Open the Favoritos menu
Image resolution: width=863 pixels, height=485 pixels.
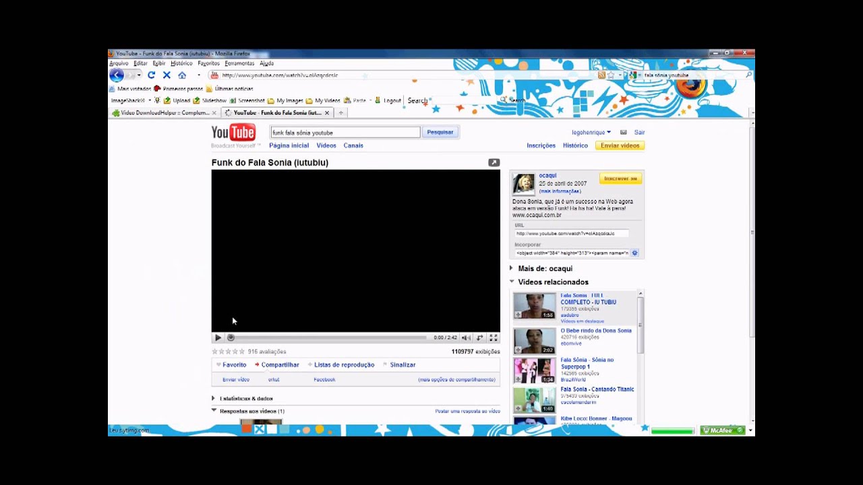click(209, 63)
